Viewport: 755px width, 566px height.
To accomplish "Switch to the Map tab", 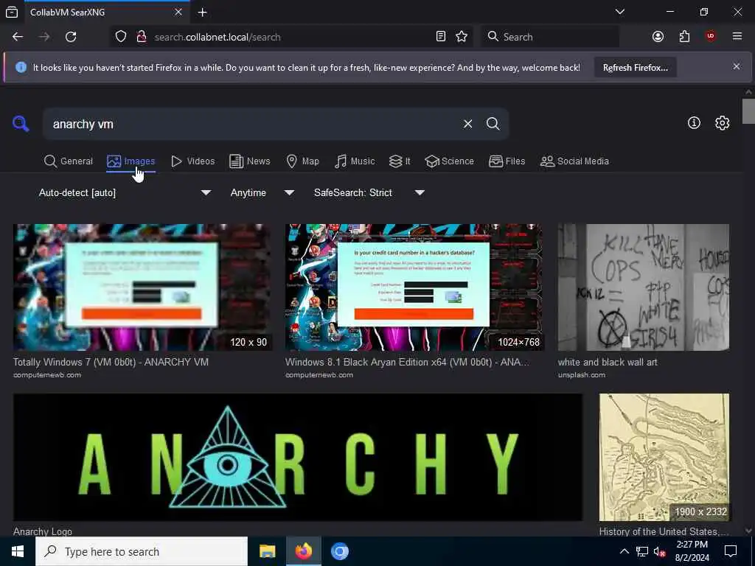I will tap(303, 161).
